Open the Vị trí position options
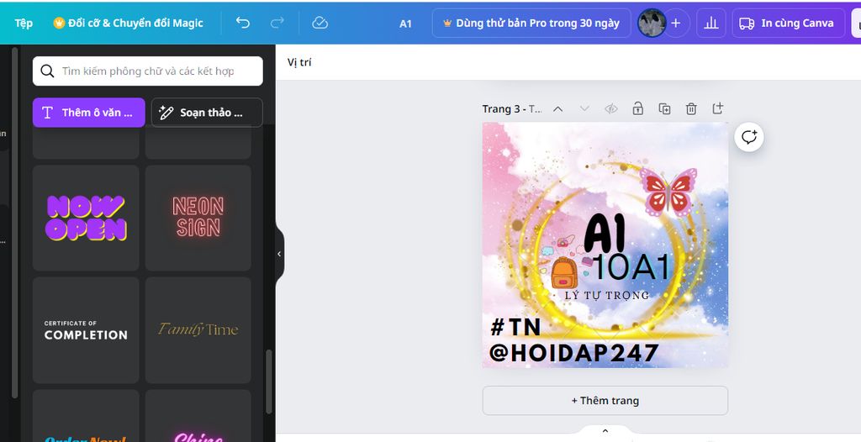 point(299,62)
